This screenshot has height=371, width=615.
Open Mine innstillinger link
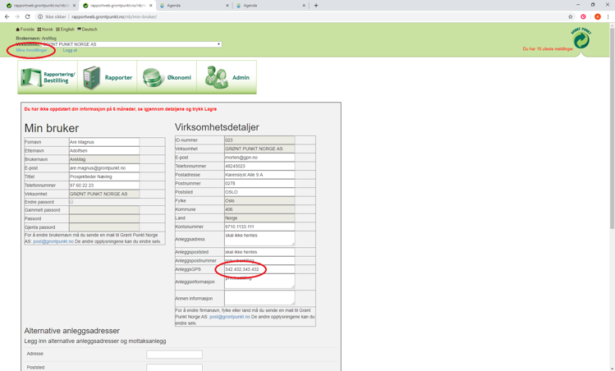tap(31, 50)
